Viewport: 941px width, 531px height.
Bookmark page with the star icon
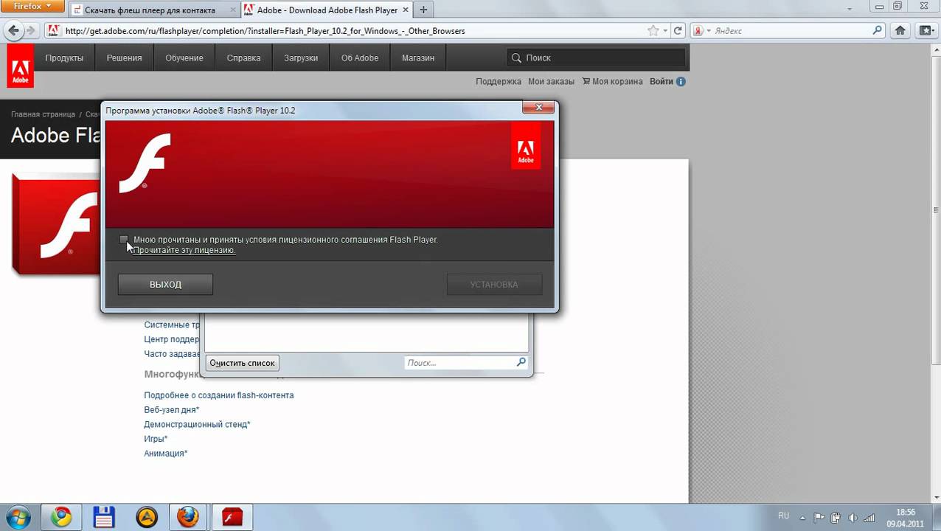(x=653, y=31)
